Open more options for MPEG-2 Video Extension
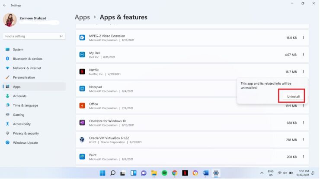320x179 pixels. (303, 37)
